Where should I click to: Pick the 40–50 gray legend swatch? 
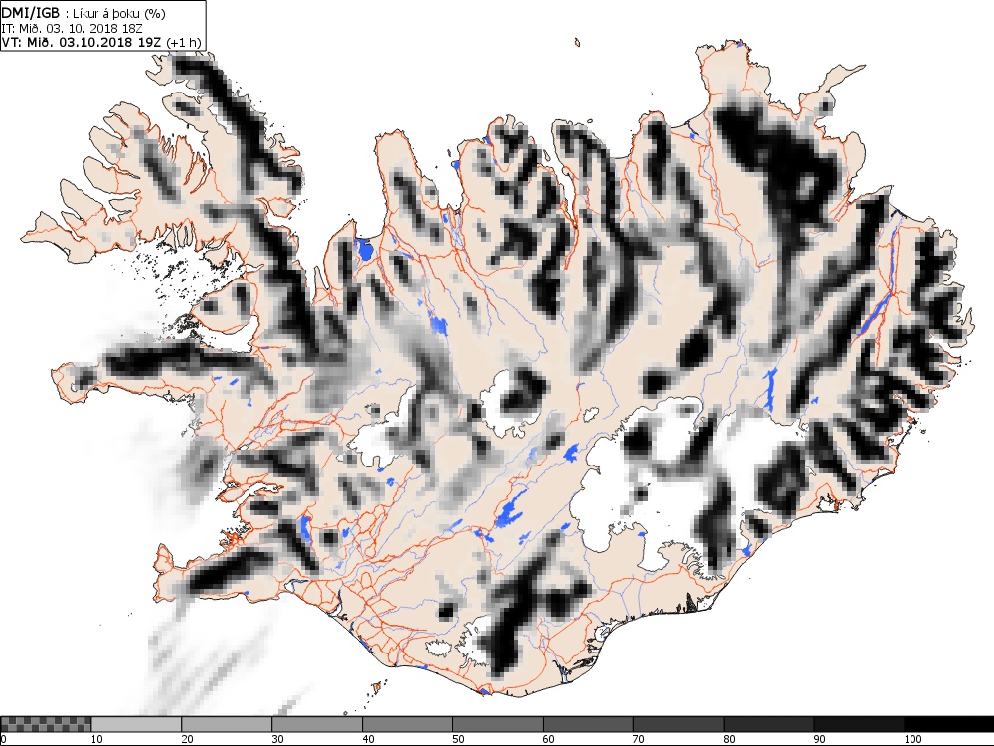(x=407, y=724)
